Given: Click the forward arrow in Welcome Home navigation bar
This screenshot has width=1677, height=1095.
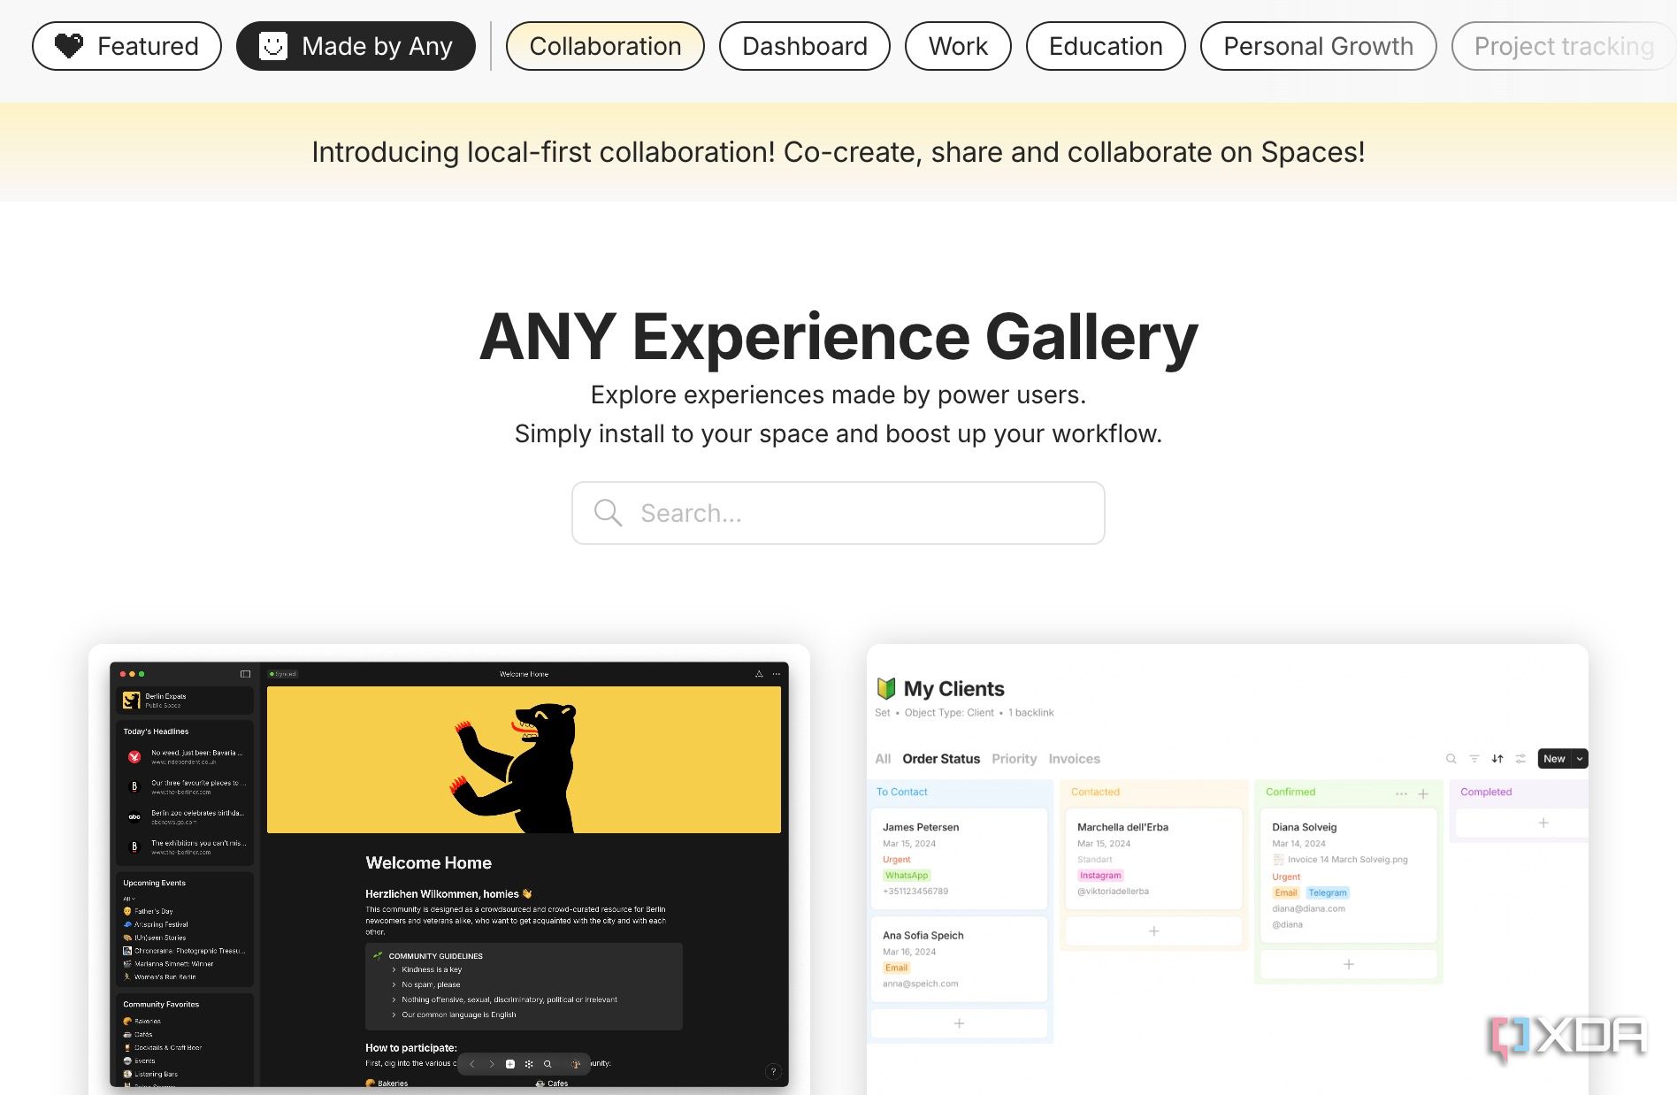Looking at the screenshot, I should [492, 1064].
